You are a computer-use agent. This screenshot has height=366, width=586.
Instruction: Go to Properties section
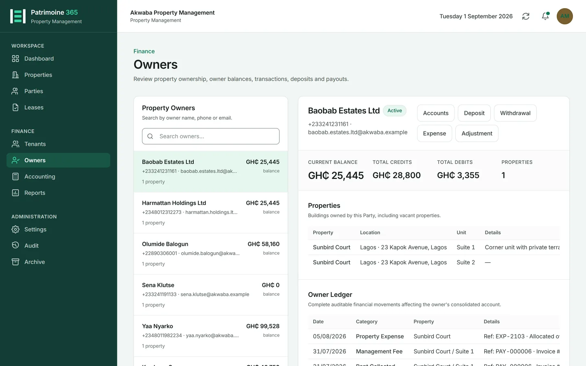pyautogui.click(x=58, y=75)
